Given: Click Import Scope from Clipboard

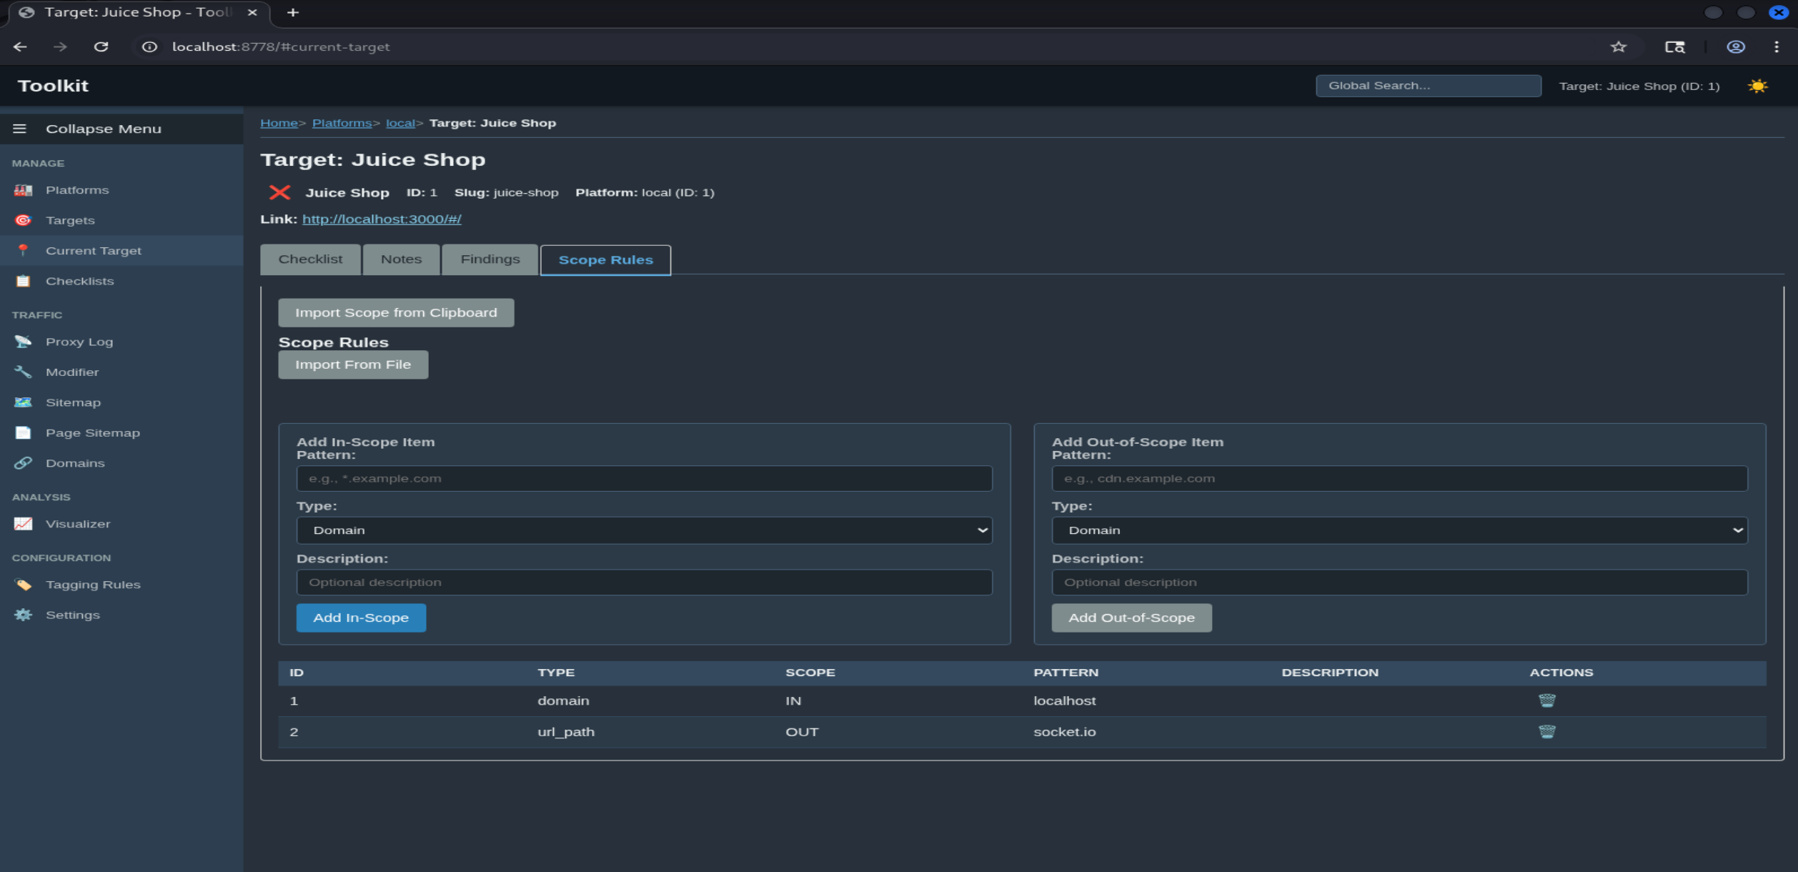Looking at the screenshot, I should coord(396,312).
